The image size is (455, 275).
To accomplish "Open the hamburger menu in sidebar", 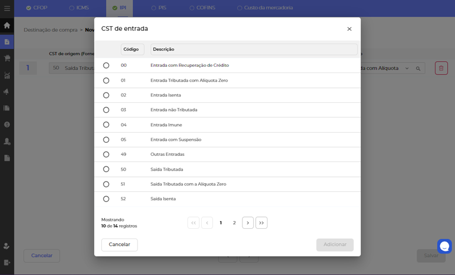I will 7,8.
